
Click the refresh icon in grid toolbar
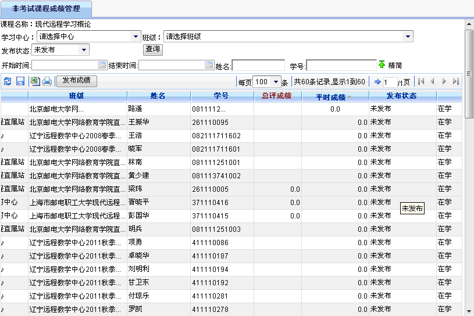coord(8,81)
